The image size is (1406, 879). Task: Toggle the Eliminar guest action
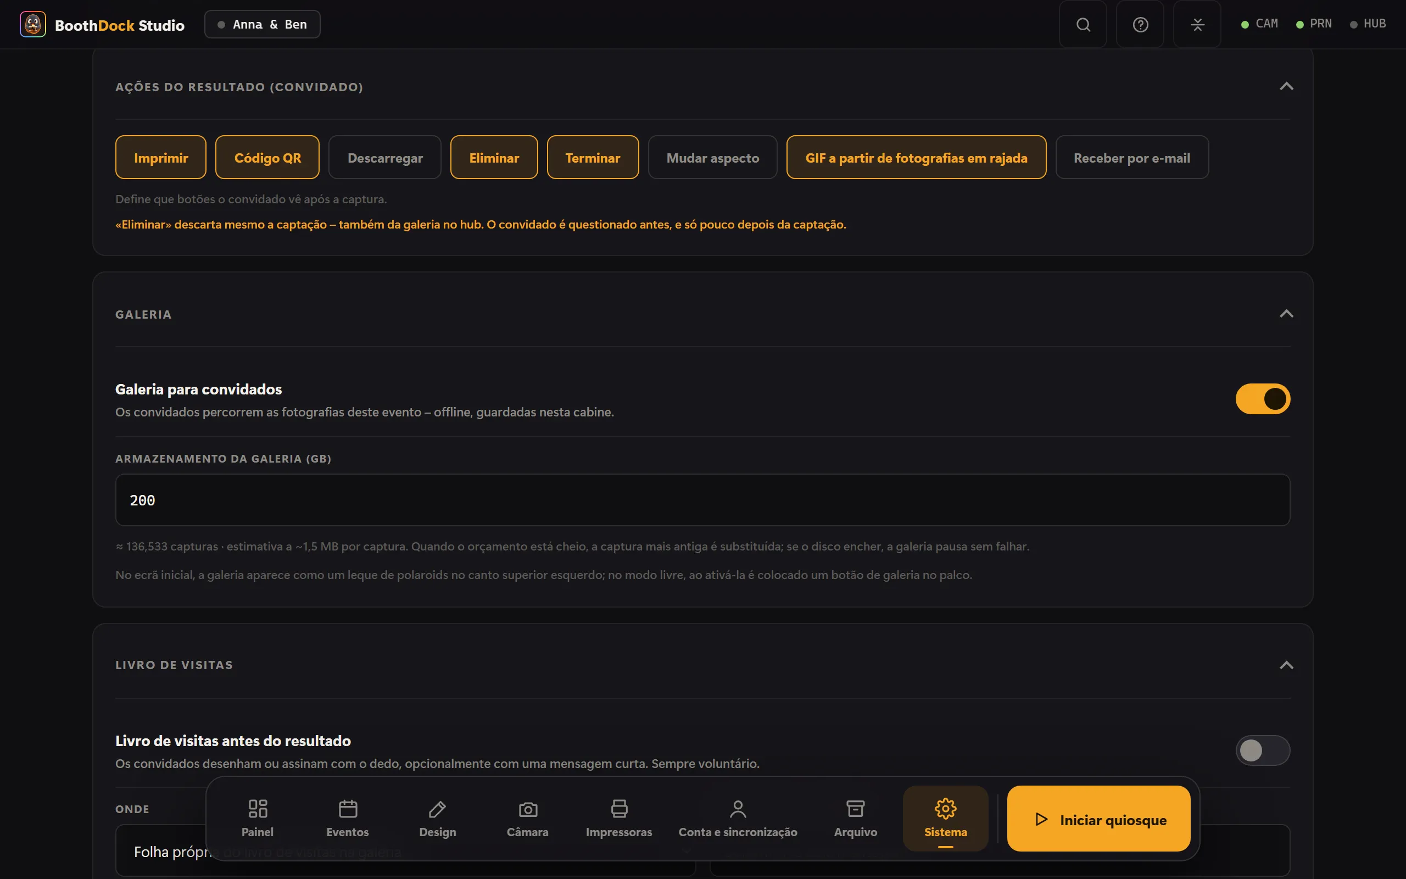pos(494,158)
